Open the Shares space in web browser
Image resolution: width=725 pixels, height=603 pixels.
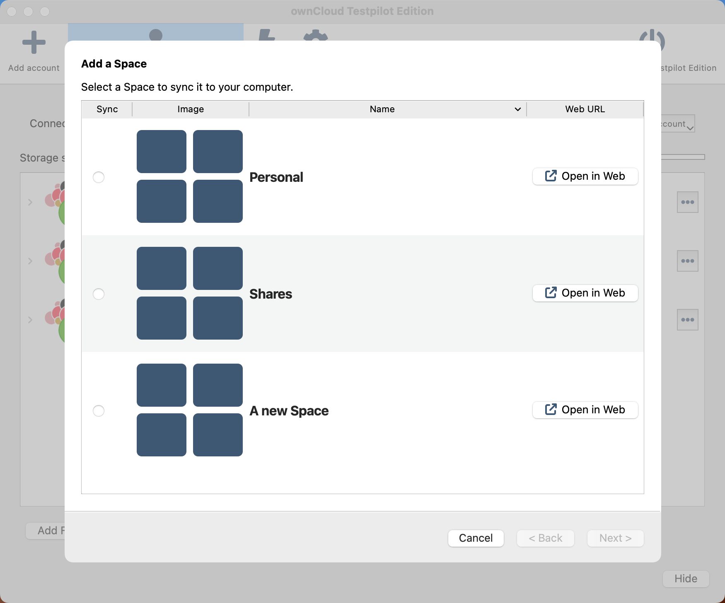click(x=585, y=293)
